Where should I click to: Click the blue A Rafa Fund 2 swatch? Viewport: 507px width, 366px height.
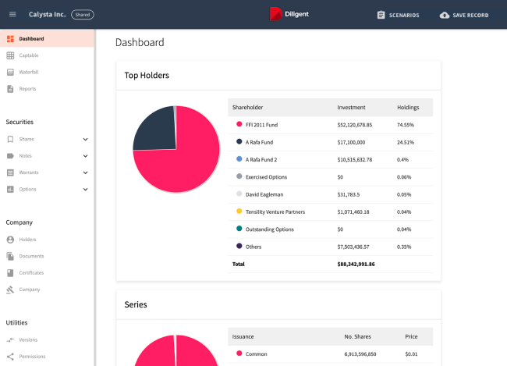coord(239,159)
